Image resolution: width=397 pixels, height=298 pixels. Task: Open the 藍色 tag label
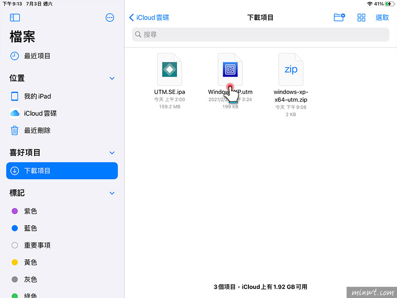(x=31, y=228)
